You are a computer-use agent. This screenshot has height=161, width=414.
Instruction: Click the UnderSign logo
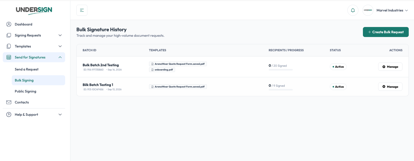click(34, 10)
